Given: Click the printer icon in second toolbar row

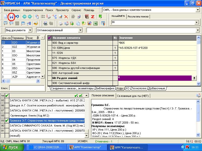Looking at the screenshot, I should click(x=61, y=24).
